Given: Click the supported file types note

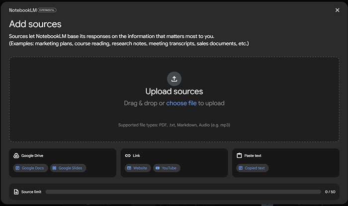Looking at the screenshot, I should (174, 125).
